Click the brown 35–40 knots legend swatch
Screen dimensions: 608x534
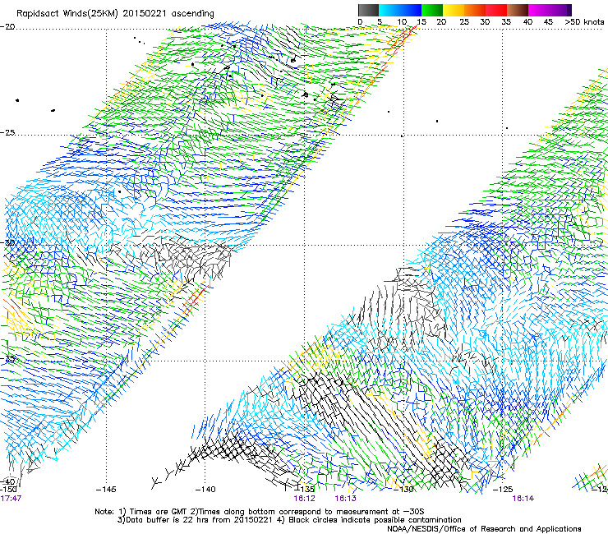518,10
